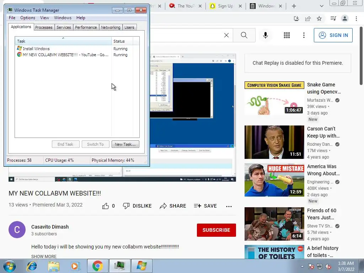
Task: Open Chrome profile avatar icon
Action: [345, 18]
